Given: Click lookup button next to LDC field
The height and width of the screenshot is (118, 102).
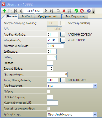Looking at the screenshot, I should coord(63,23).
